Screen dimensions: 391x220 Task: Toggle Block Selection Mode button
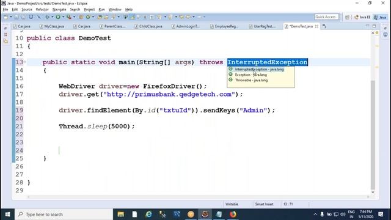(145, 17)
